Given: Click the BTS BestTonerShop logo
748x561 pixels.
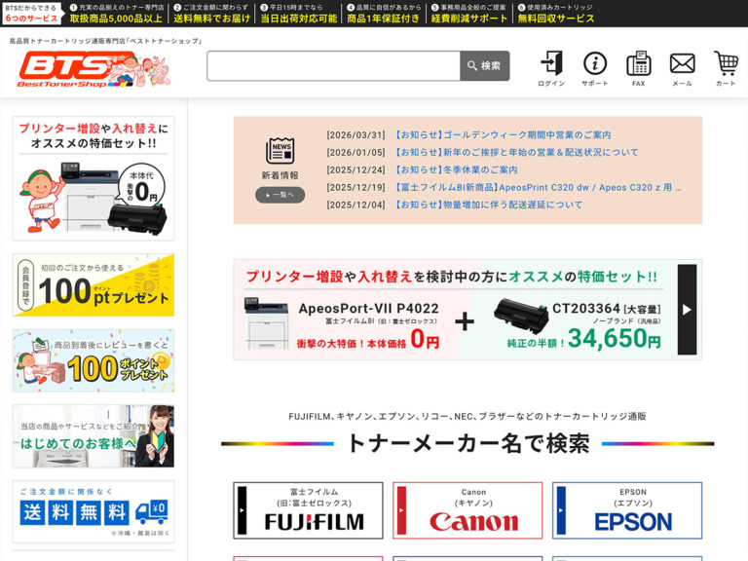Looking at the screenshot, I should (x=94, y=69).
